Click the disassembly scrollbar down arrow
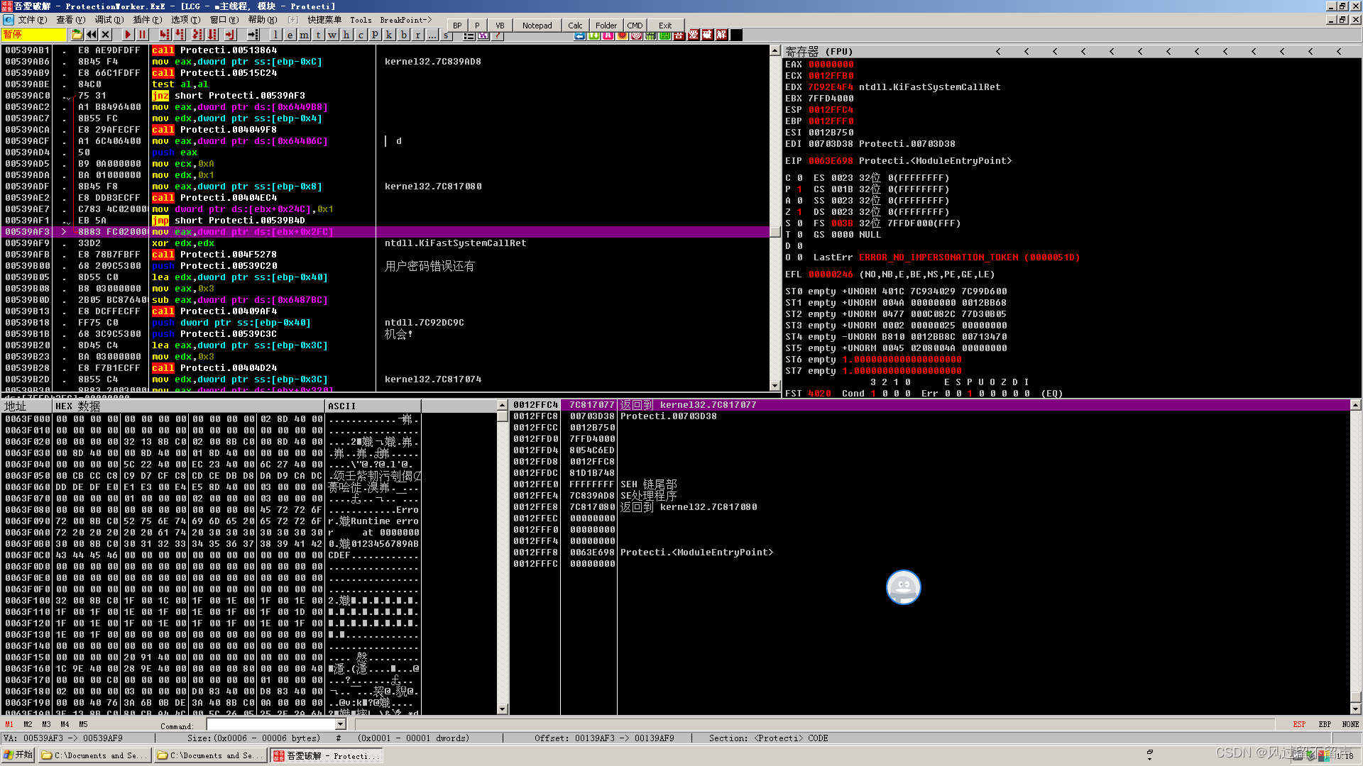This screenshot has width=1363, height=766. point(775,386)
